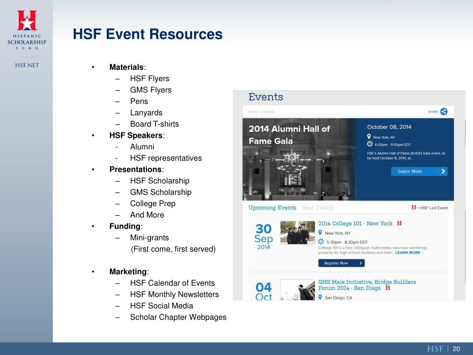Screen dimensions: 473x355
Task: Click the location pin in the Gala banner
Action: click(369, 137)
